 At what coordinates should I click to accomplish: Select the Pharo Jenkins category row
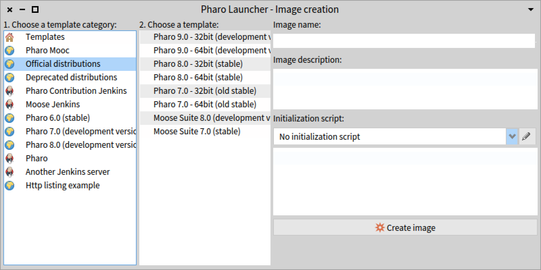point(70,158)
